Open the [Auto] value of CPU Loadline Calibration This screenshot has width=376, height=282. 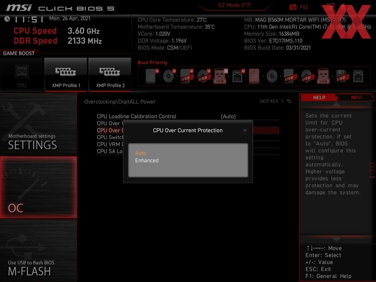(x=228, y=116)
